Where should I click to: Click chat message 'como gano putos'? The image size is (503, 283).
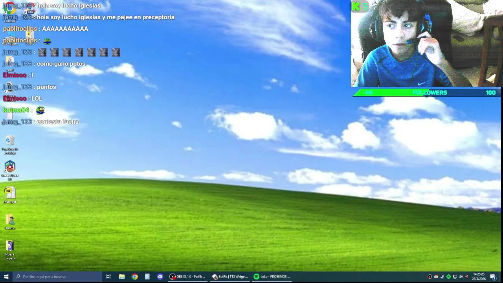coord(61,64)
